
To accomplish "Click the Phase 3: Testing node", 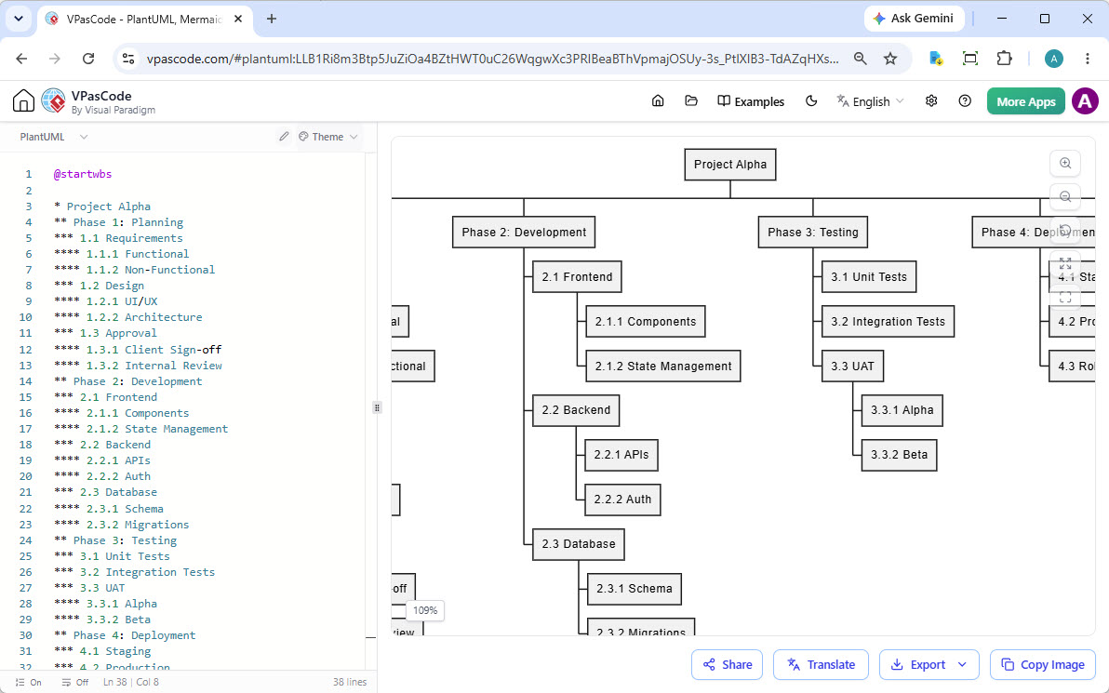I will point(812,232).
